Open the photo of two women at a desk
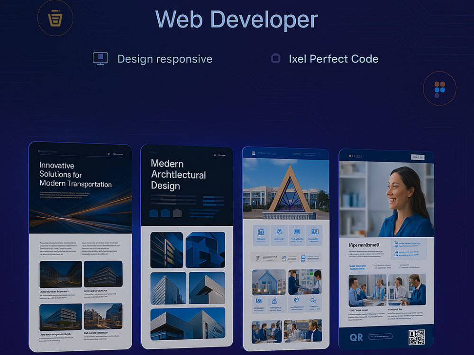 pos(305,282)
